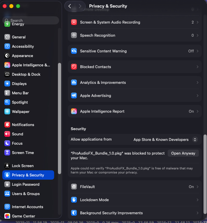Open Displays settings in the sidebar

pyautogui.click(x=19, y=84)
